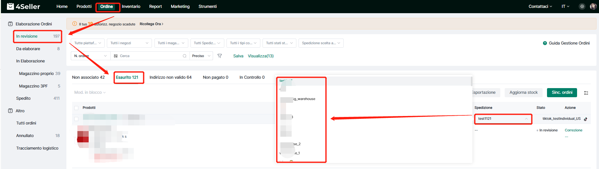Check the first order row checkbox
Screen dimensions: 599x169
point(76,119)
